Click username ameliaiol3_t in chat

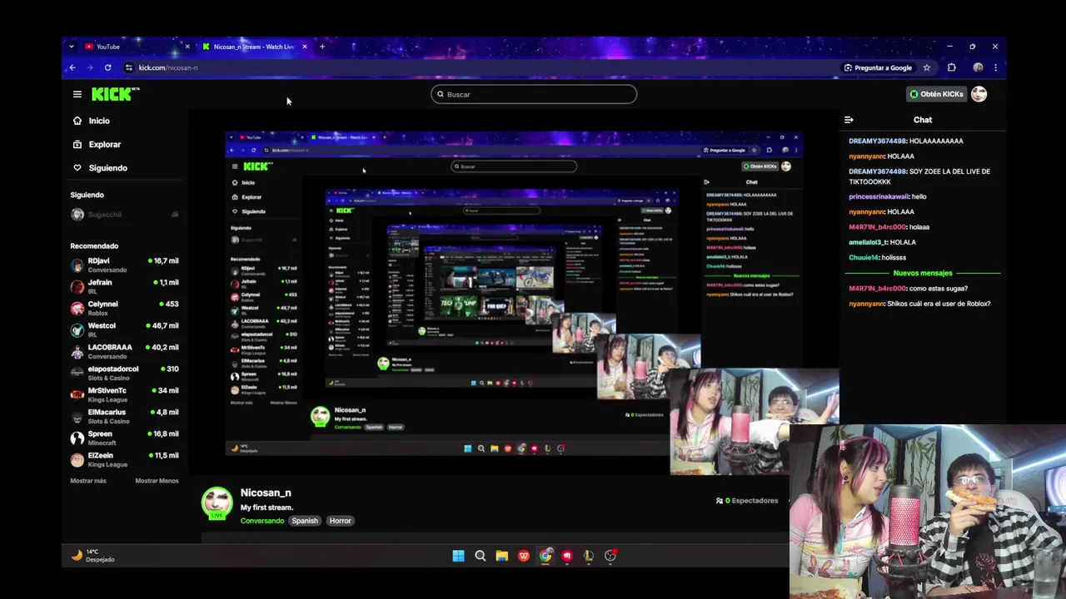(x=868, y=242)
